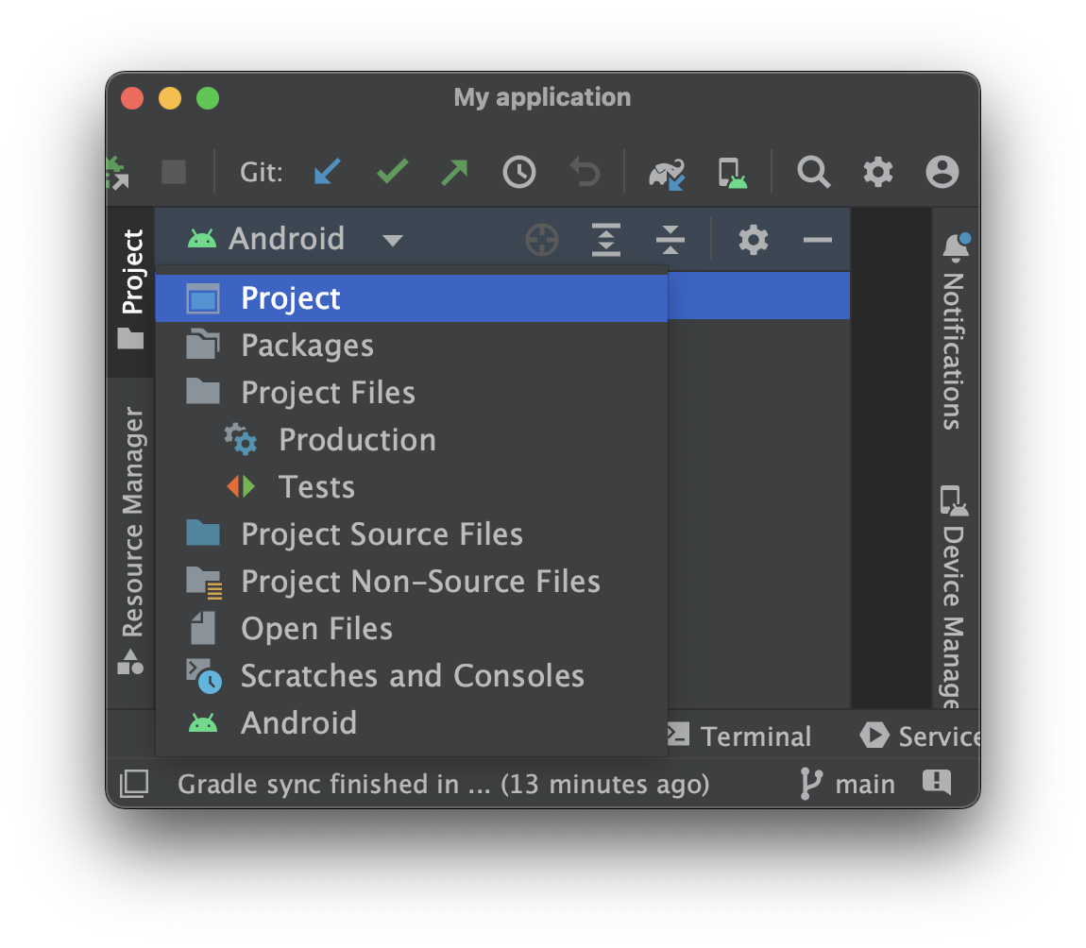Sync project with Gradle files elephant icon
Screen dimensions: 1086x948
[667, 173]
